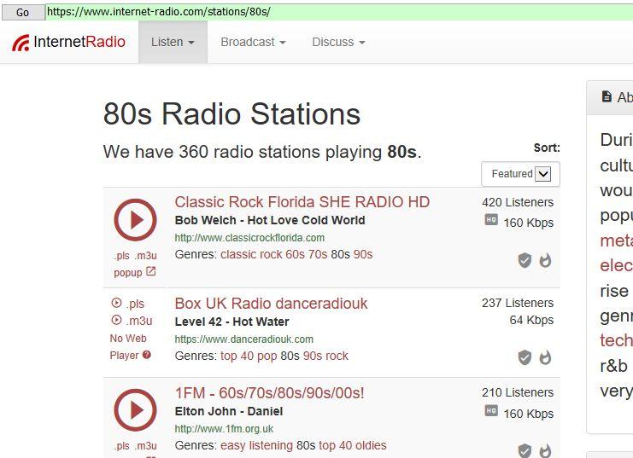The height and width of the screenshot is (458, 633).
Task: Download .pls for 1FM station
Action: tap(121, 446)
